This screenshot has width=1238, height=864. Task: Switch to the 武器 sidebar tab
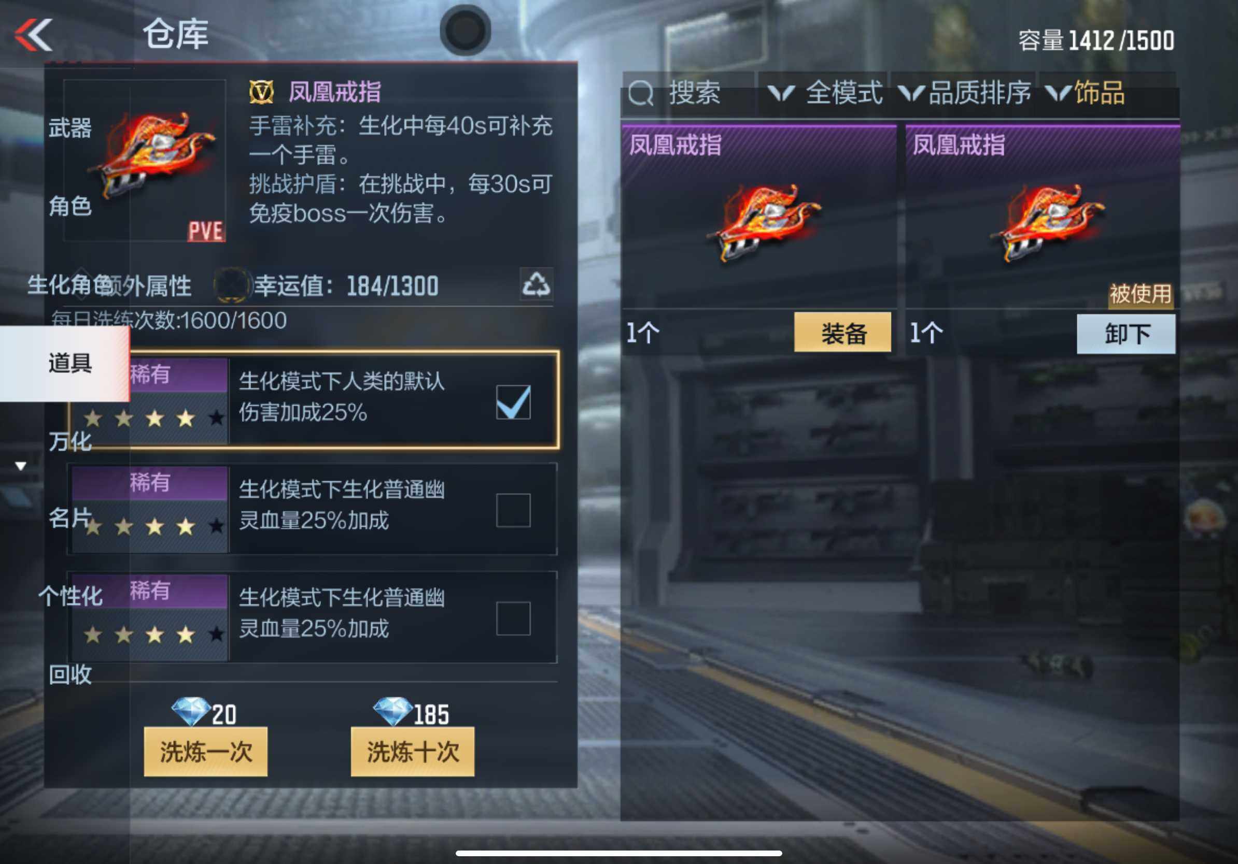click(70, 128)
